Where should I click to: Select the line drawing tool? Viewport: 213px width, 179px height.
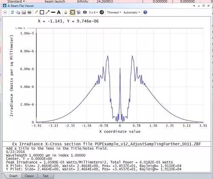pyautogui.click(x=53, y=12)
